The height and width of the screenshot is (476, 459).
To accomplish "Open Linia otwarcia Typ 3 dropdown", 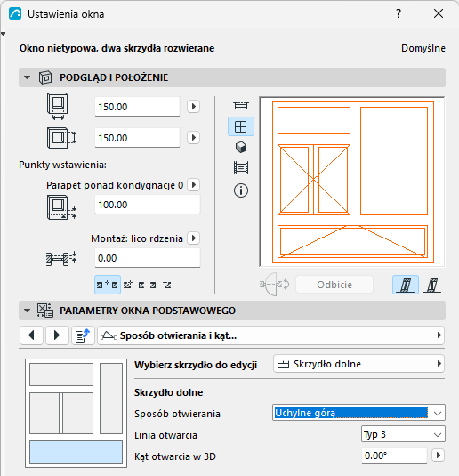I will pos(403,434).
